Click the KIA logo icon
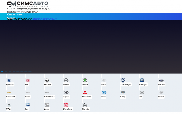 pyautogui.click(x=28, y=80)
